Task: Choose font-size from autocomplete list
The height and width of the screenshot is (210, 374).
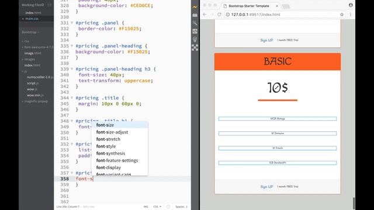Action: coord(120,125)
